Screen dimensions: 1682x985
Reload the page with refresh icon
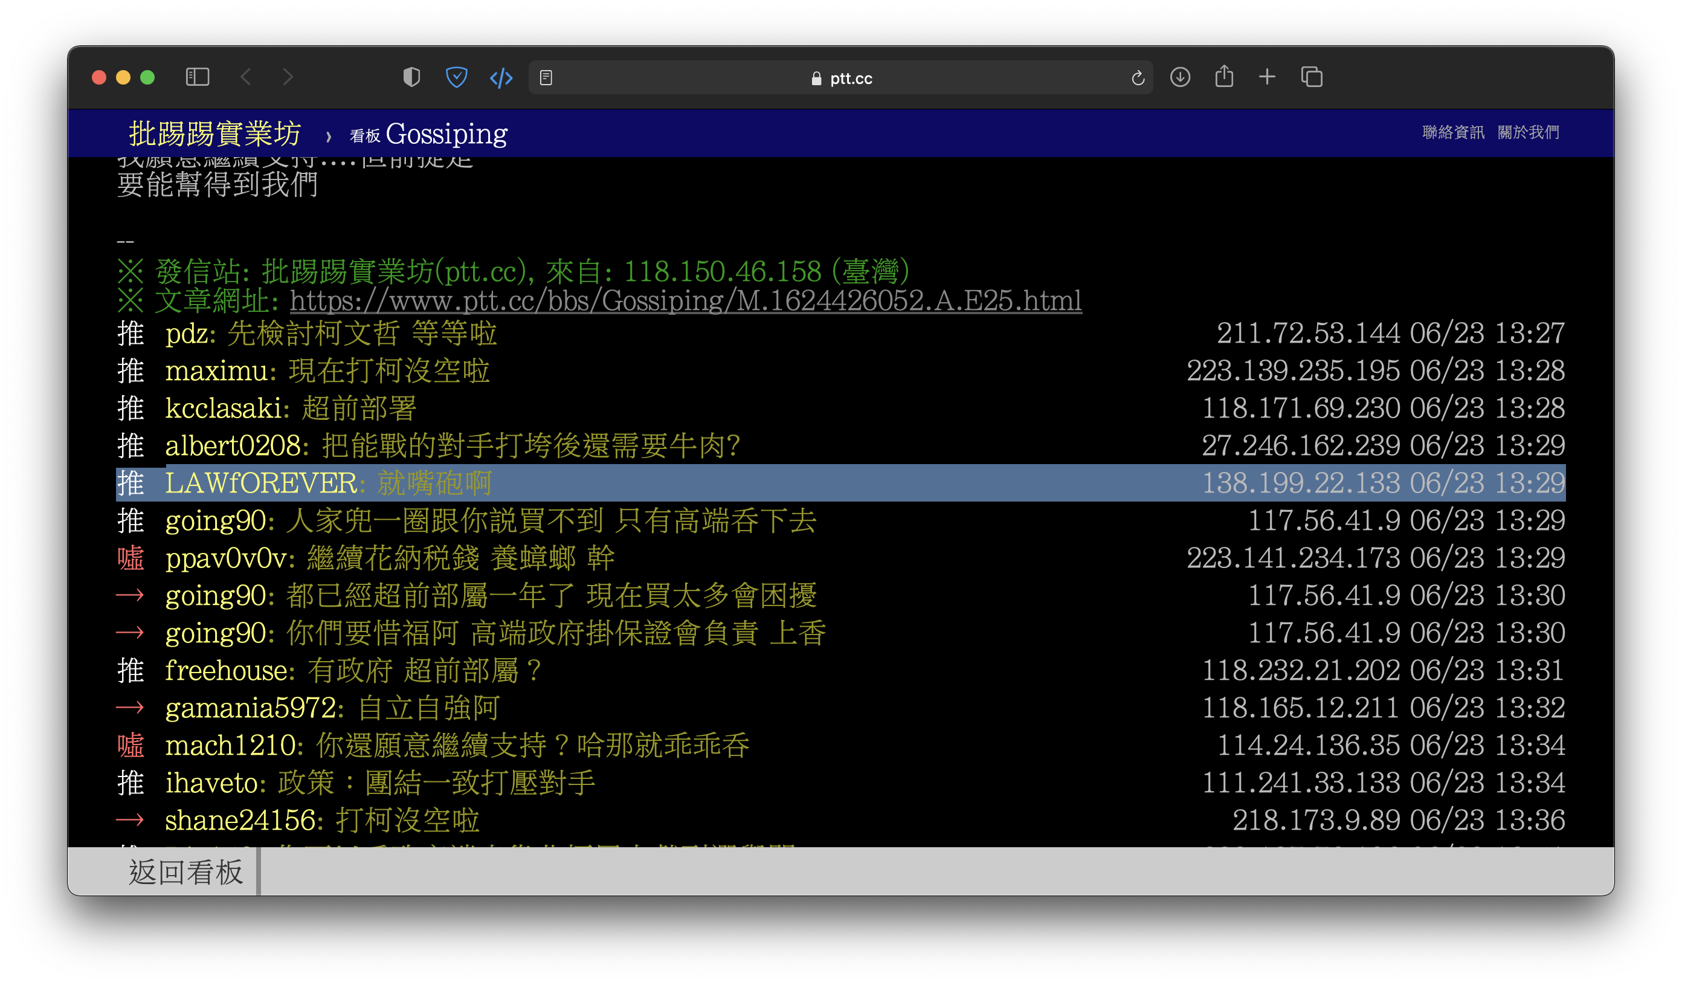tap(1138, 78)
